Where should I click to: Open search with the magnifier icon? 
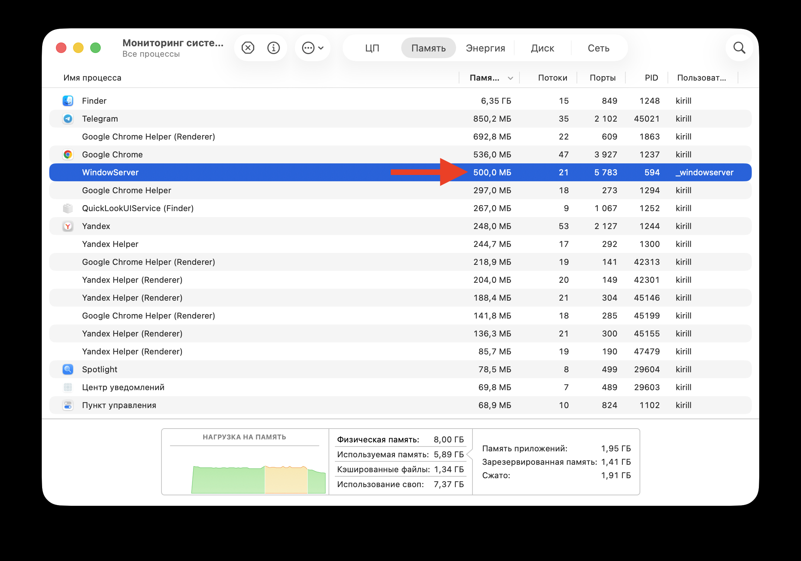point(739,47)
